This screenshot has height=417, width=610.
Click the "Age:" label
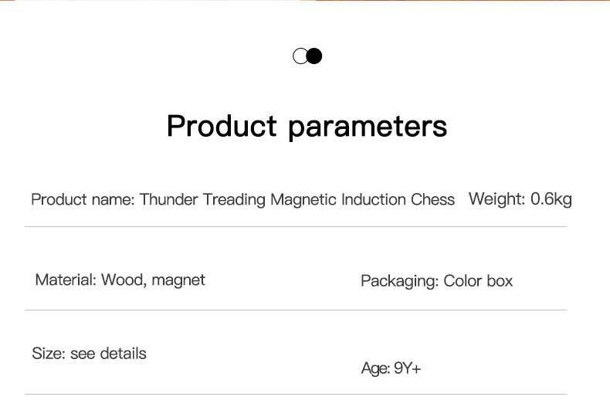[x=375, y=368]
